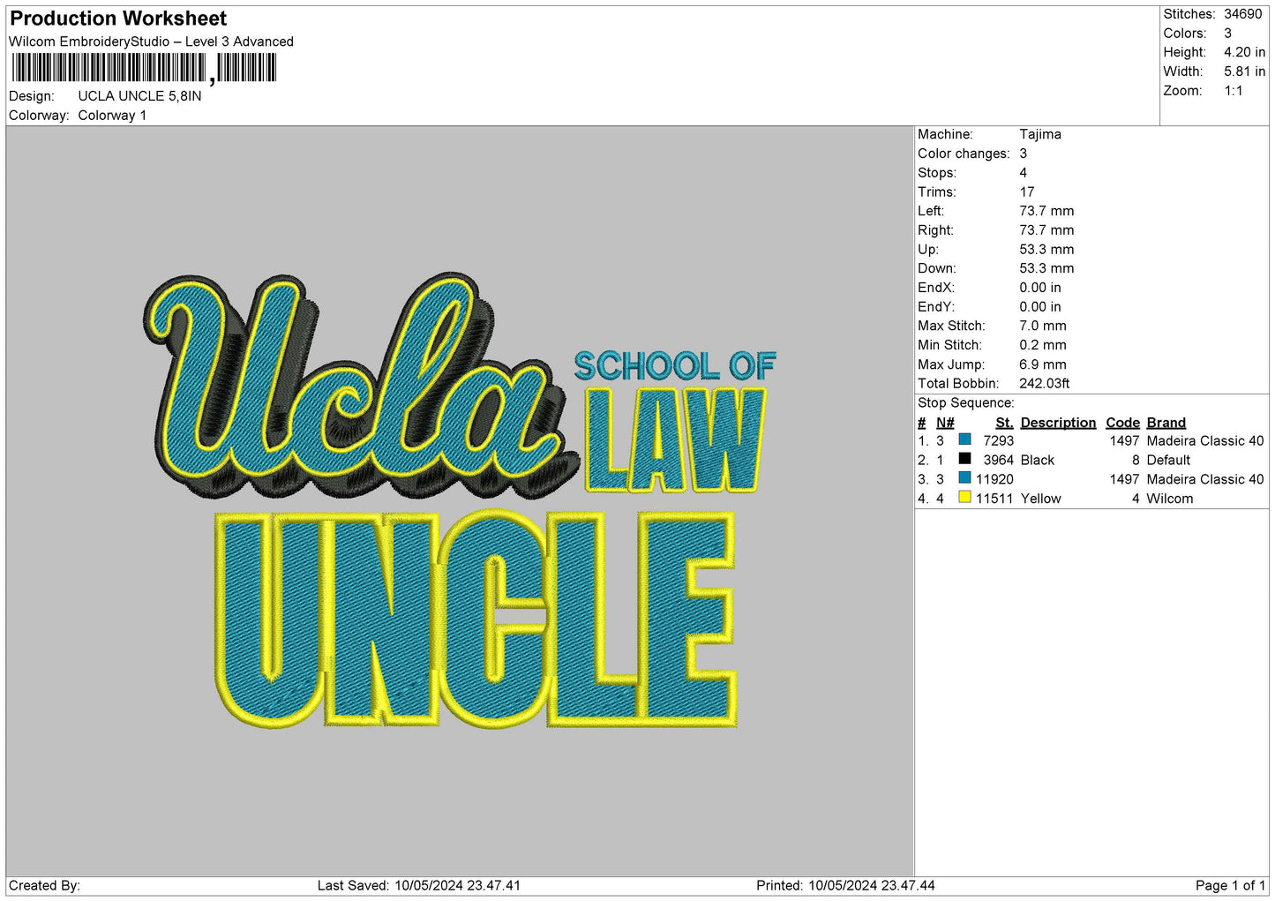Click the 'Code' column header
The width and height of the screenshot is (1275, 901).
[1122, 423]
